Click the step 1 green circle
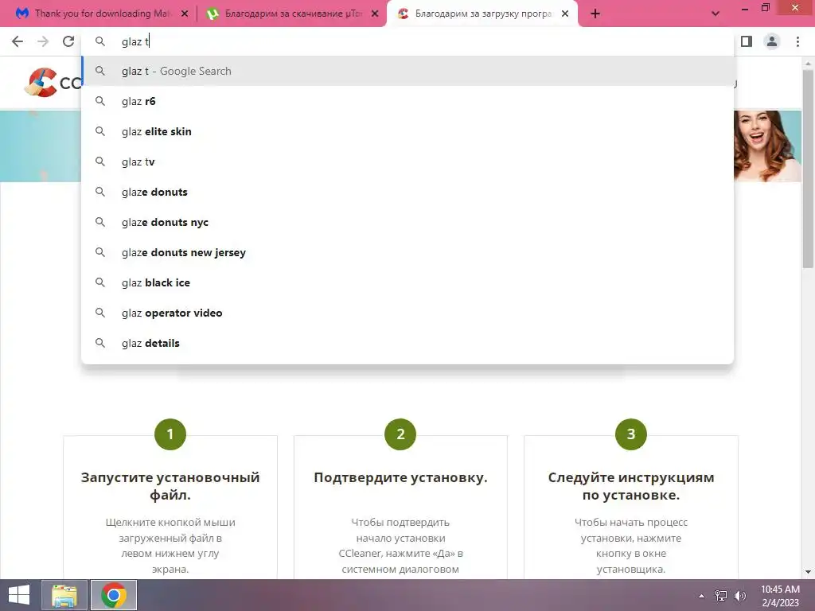 (x=170, y=434)
